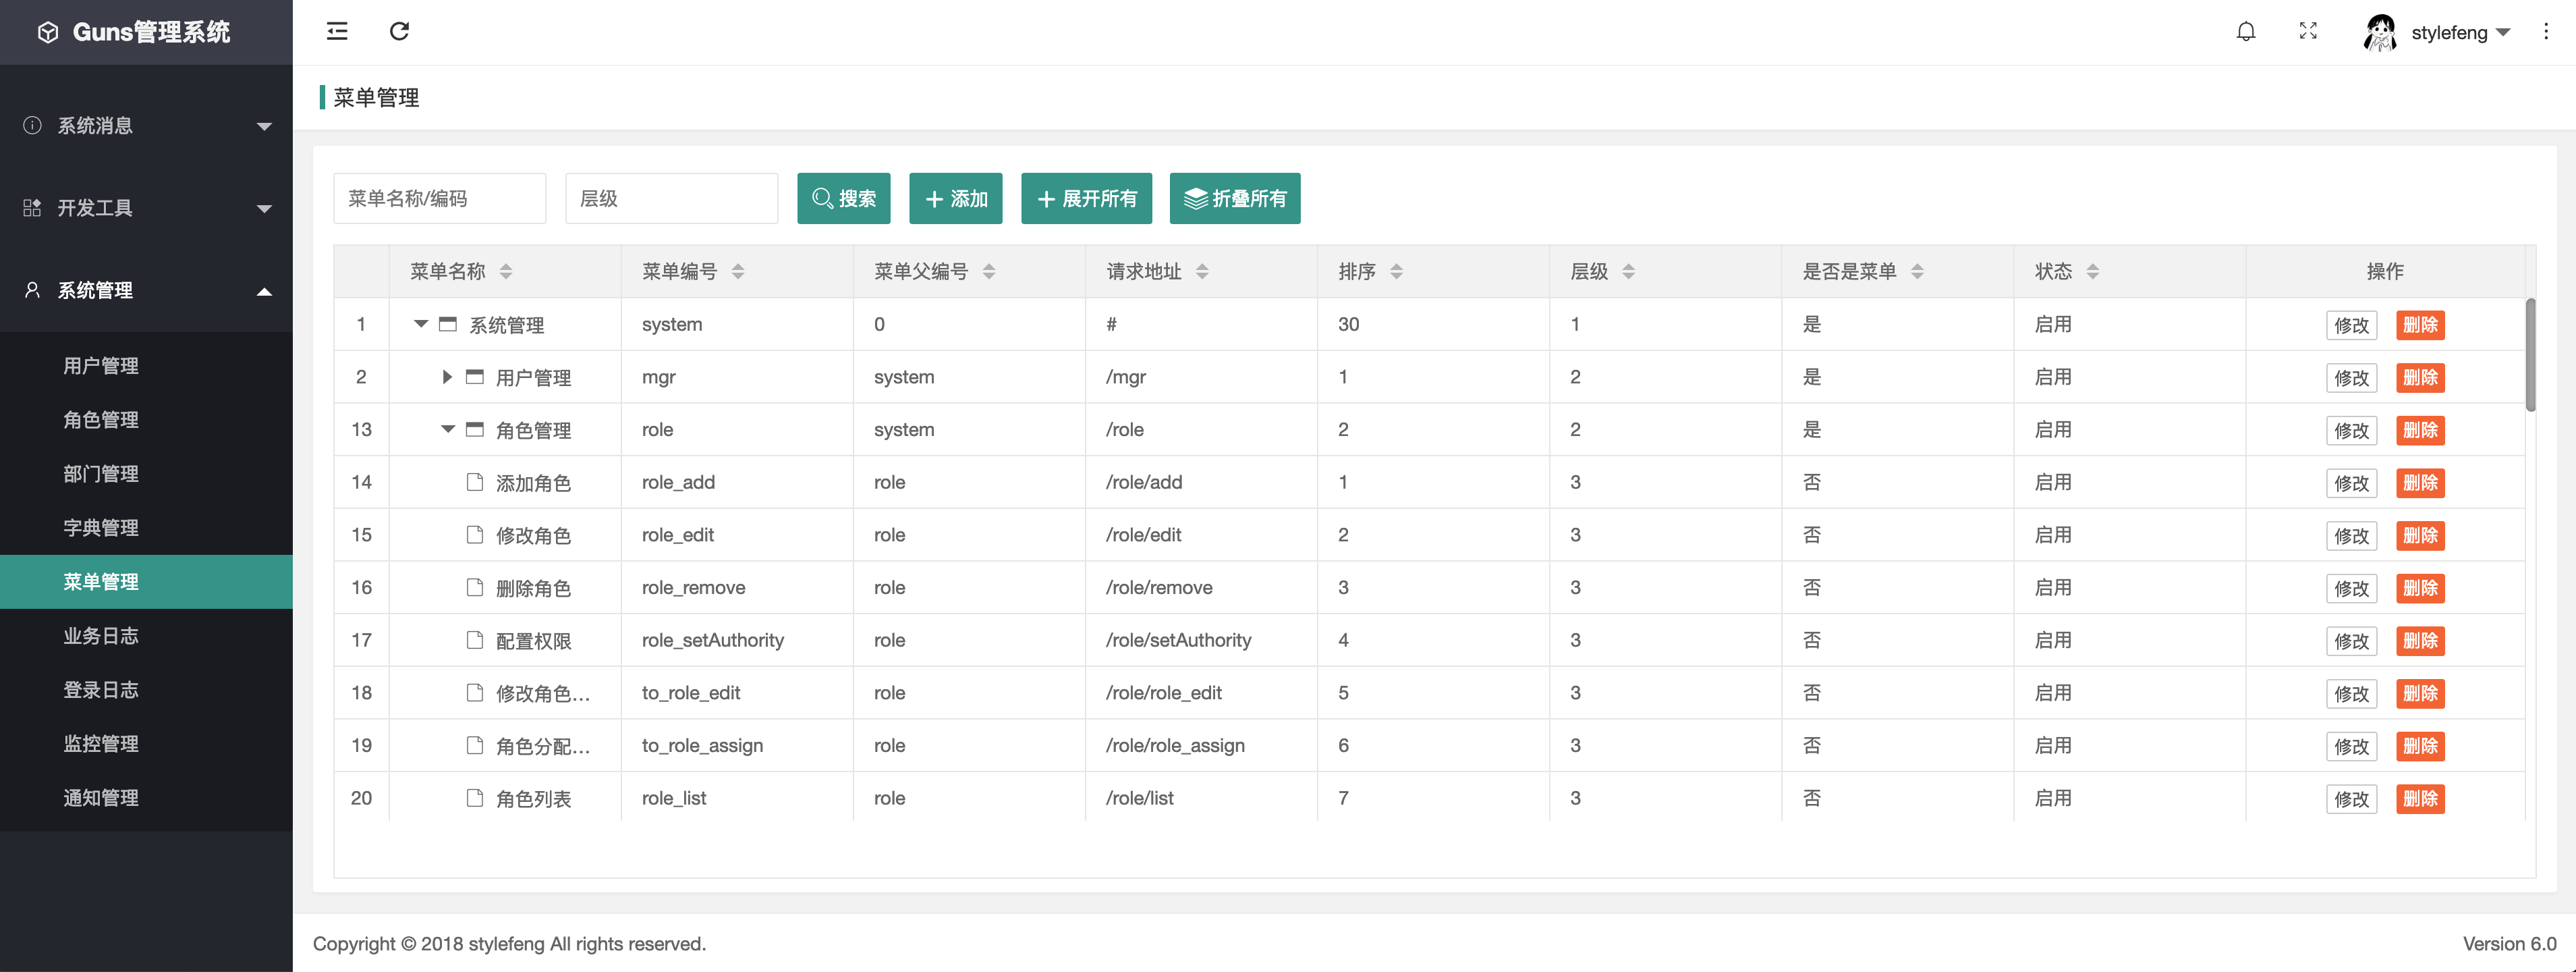
Task: Sort by 菜单名称 column arrows
Action: coord(506,271)
